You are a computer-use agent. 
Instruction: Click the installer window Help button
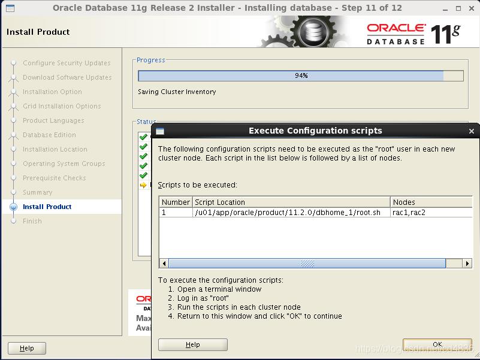26,348
